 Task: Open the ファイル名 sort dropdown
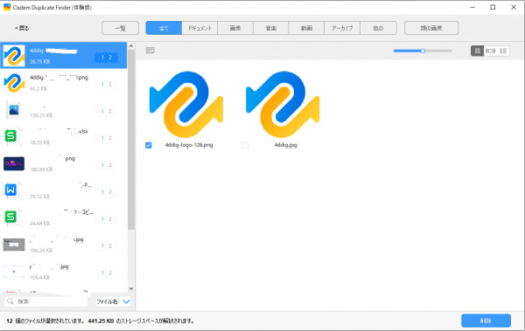[113, 301]
